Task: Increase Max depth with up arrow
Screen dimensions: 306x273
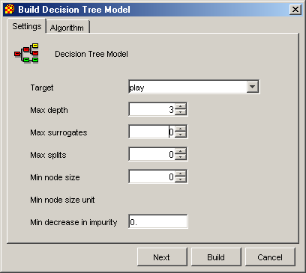Action: pyautogui.click(x=181, y=106)
